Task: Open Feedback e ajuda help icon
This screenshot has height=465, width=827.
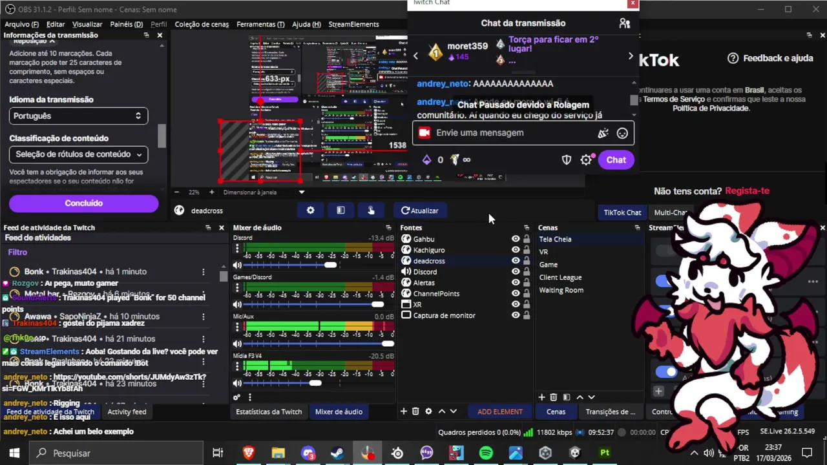Action: coord(733,58)
